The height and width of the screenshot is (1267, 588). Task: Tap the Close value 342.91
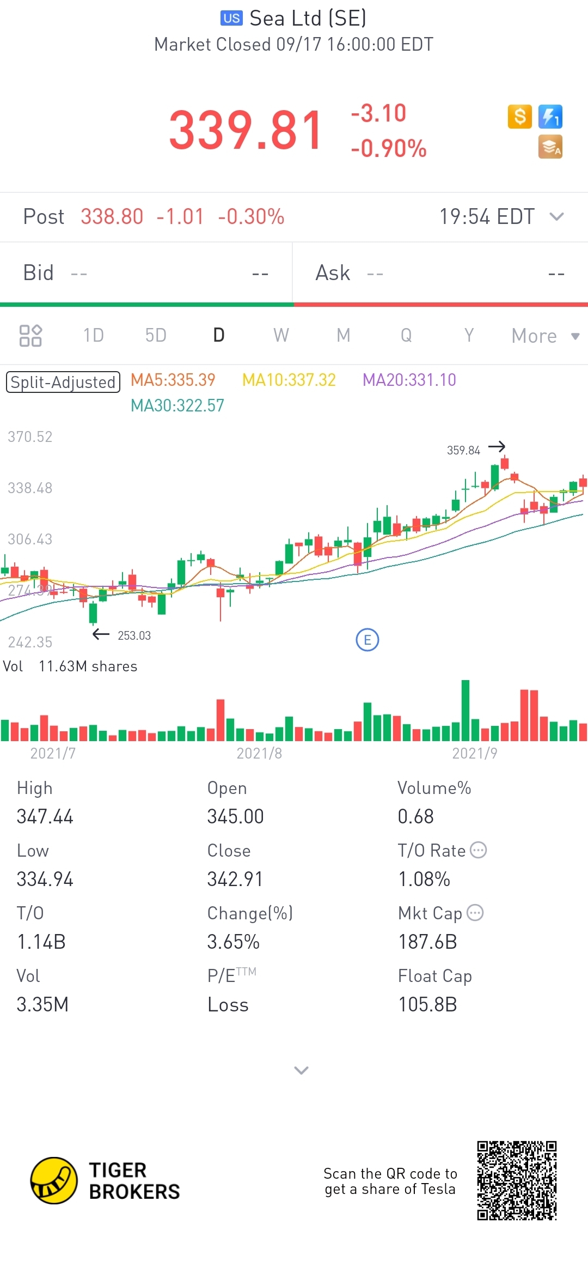(x=235, y=879)
